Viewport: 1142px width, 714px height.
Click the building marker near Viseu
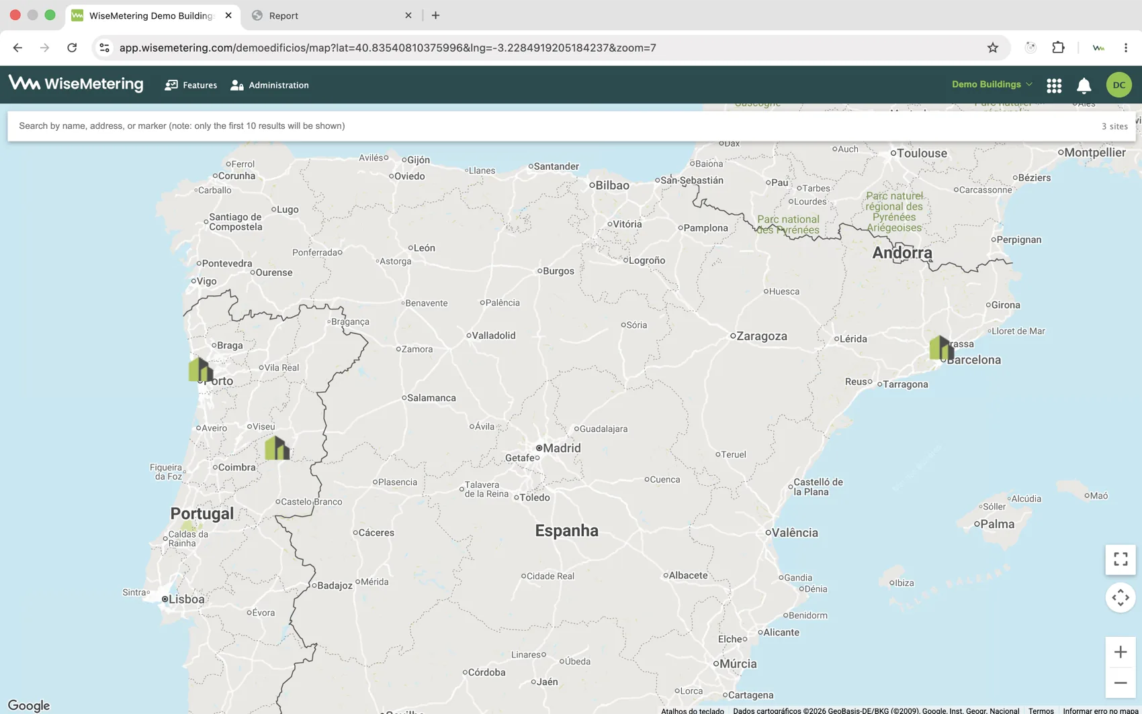[277, 448]
